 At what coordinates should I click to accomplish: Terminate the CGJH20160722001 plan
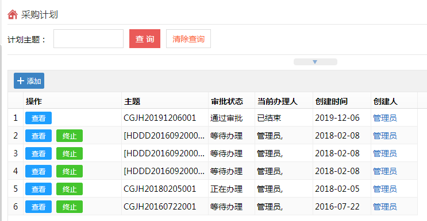click(x=70, y=207)
